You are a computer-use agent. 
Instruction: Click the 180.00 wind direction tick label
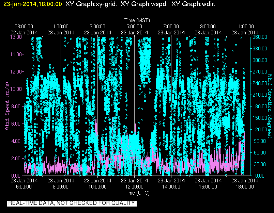click(x=260, y=106)
